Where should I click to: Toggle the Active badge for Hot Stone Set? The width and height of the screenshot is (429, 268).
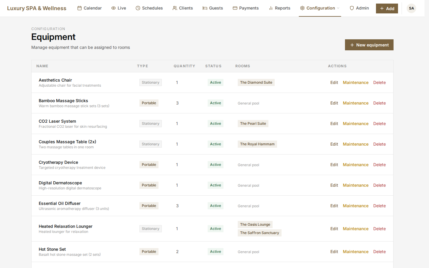[x=215, y=251]
